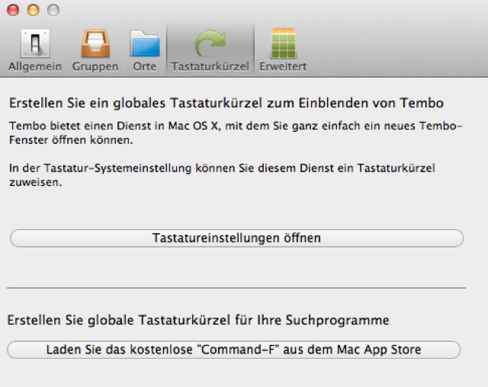Click the blue Orte folder icon
Viewport: 488px width, 387px height.
pyautogui.click(x=144, y=43)
